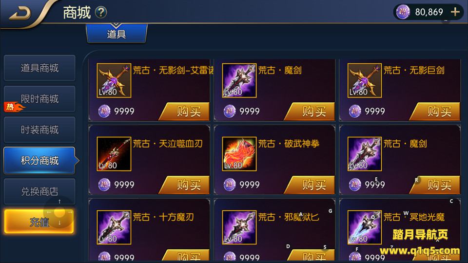
Task: Switch to the 道具 tab
Action: (x=117, y=34)
